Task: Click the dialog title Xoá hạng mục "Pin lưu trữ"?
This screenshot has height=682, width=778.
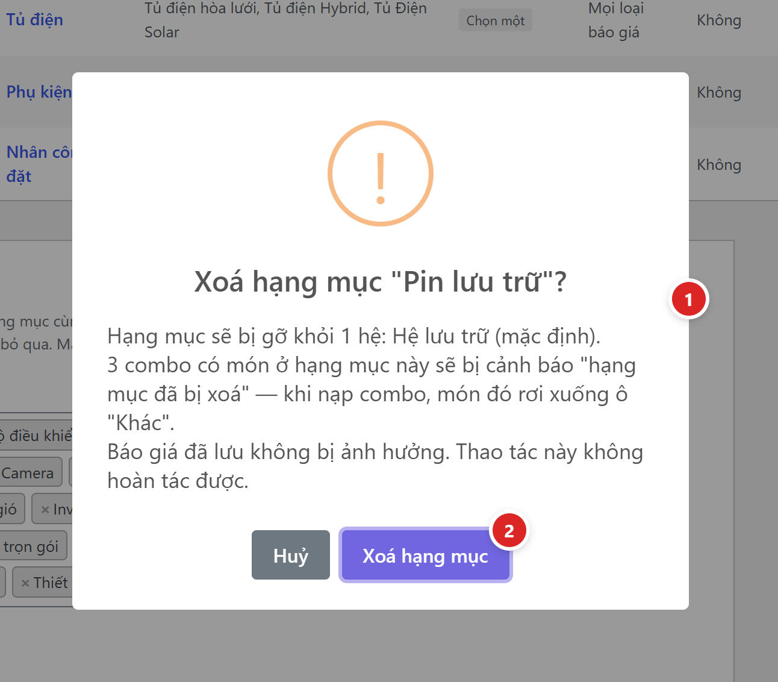Action: pos(381,281)
